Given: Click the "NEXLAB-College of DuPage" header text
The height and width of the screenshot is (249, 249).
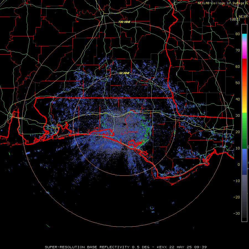Looking at the screenshot, I should click(221, 3).
